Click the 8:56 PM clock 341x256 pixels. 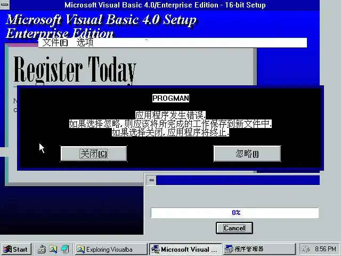pos(326,249)
